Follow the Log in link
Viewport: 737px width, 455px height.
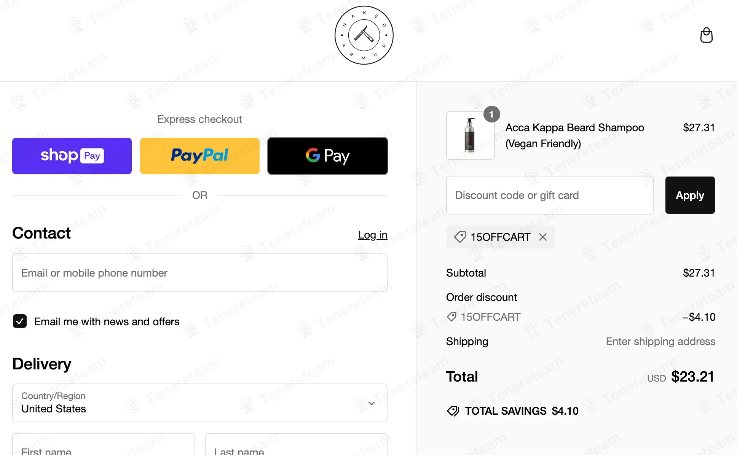pyautogui.click(x=373, y=235)
